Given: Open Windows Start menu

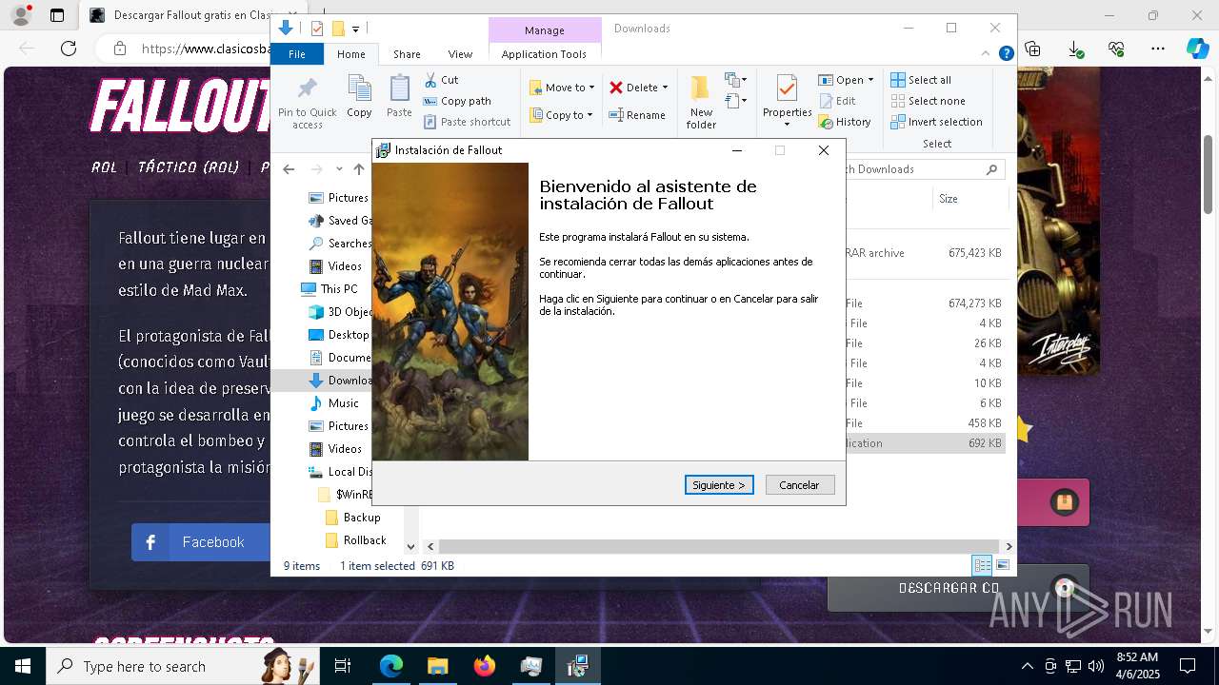Looking at the screenshot, I should coord(23,666).
